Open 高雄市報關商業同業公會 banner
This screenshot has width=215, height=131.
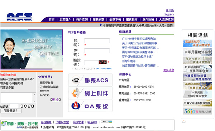tap(197, 86)
